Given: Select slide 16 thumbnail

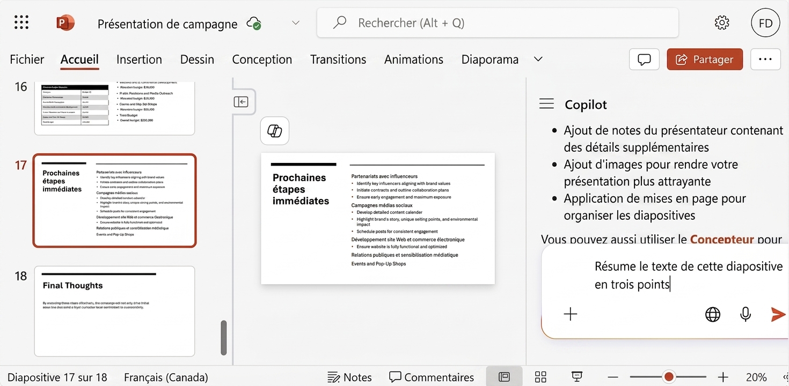Looking at the screenshot, I should (x=114, y=107).
